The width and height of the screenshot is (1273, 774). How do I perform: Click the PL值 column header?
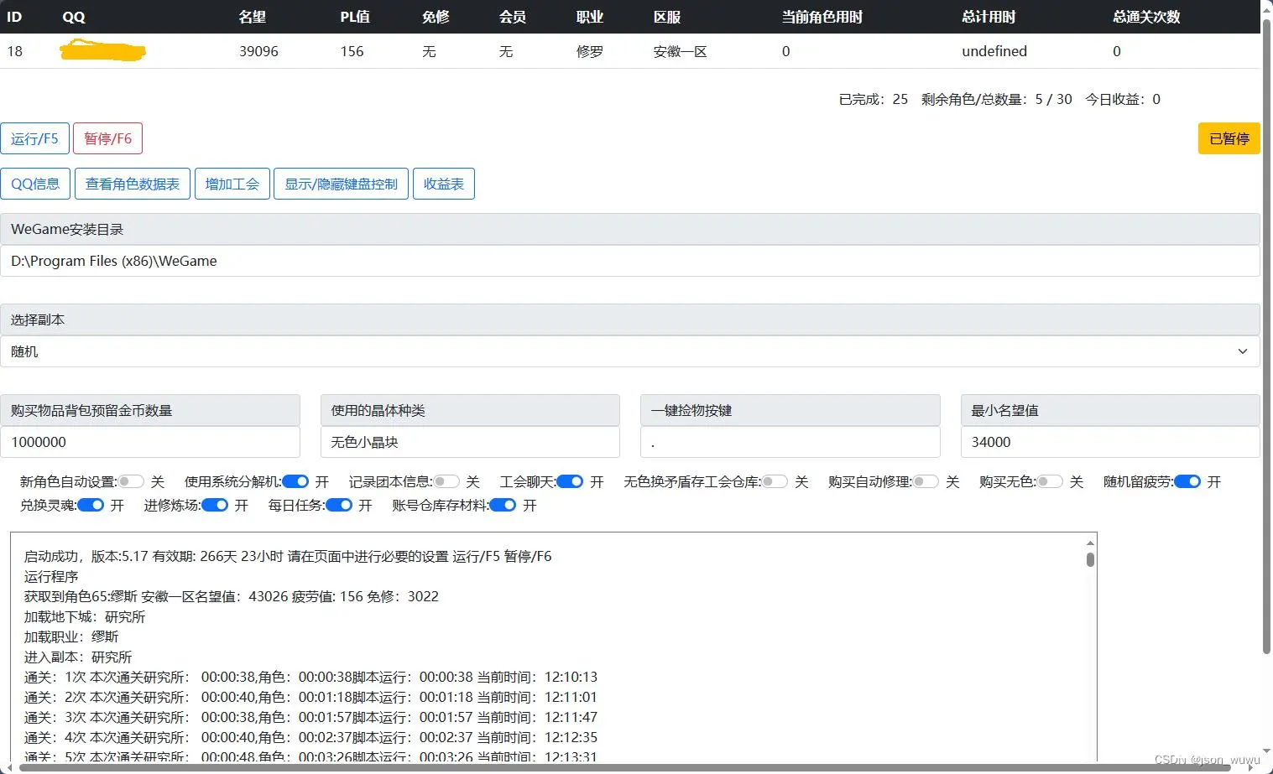[x=355, y=17]
